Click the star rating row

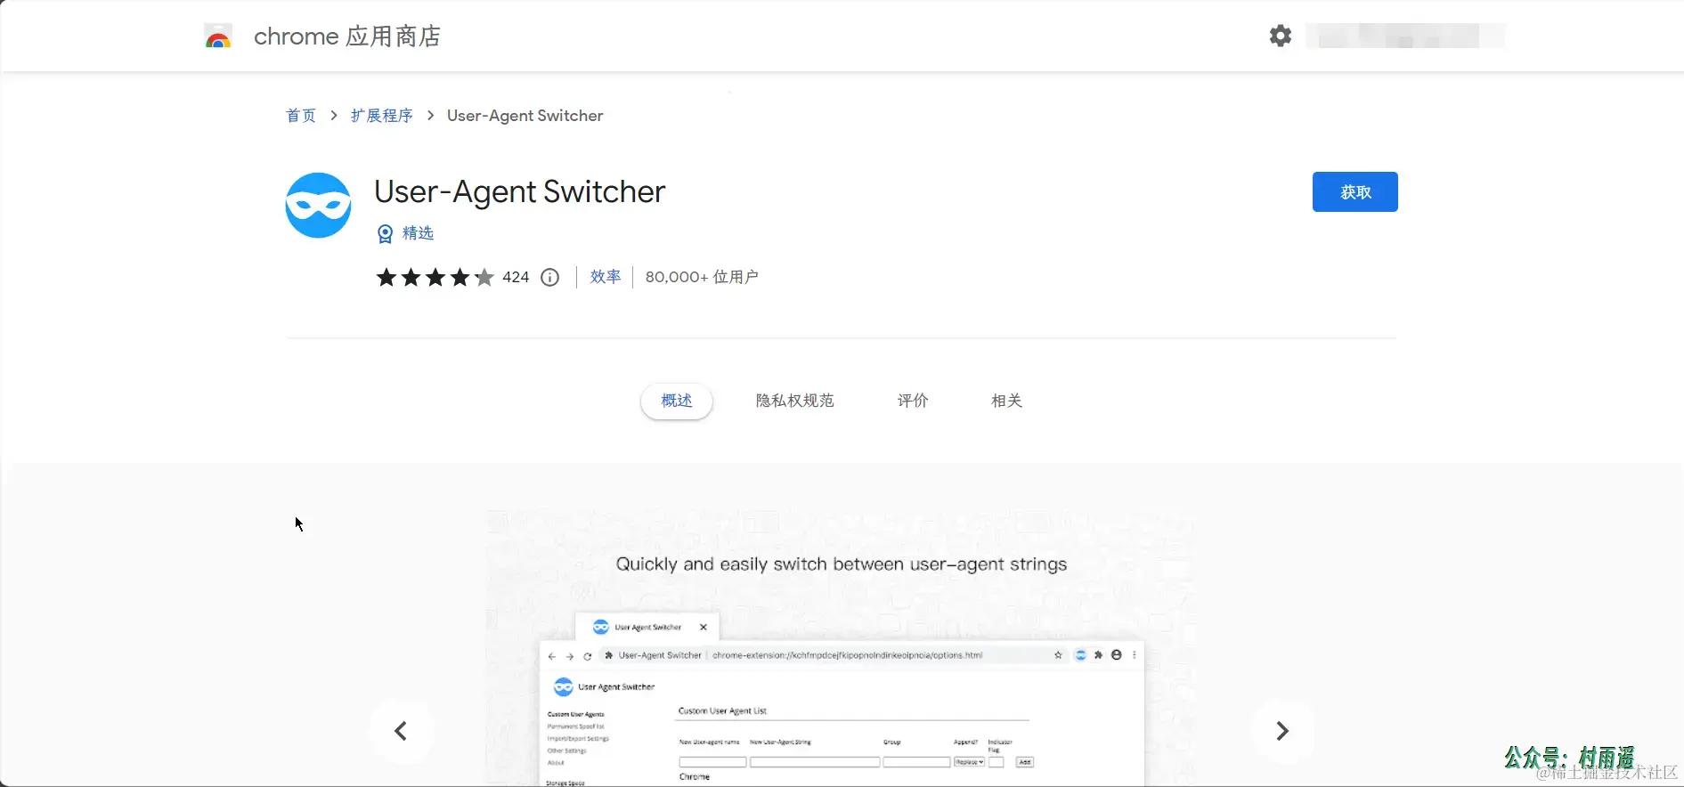435,278
